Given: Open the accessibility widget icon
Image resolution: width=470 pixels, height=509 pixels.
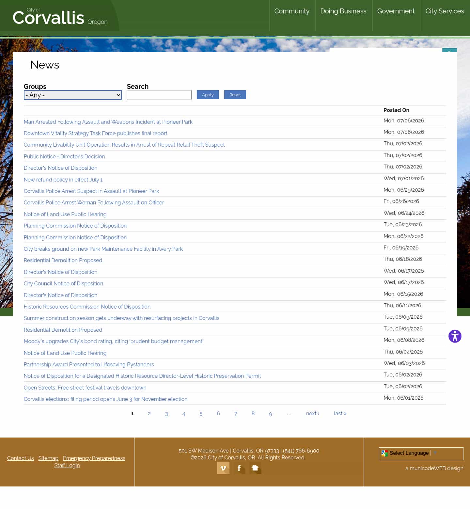Looking at the screenshot, I should point(455,336).
